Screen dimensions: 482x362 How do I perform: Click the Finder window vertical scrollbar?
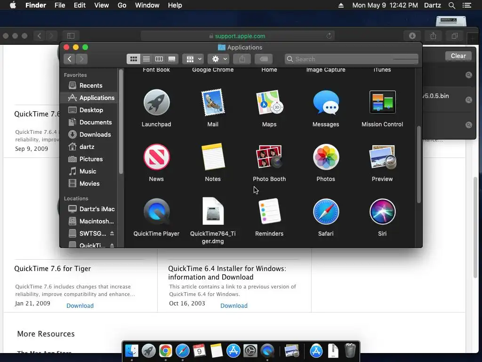(418, 165)
